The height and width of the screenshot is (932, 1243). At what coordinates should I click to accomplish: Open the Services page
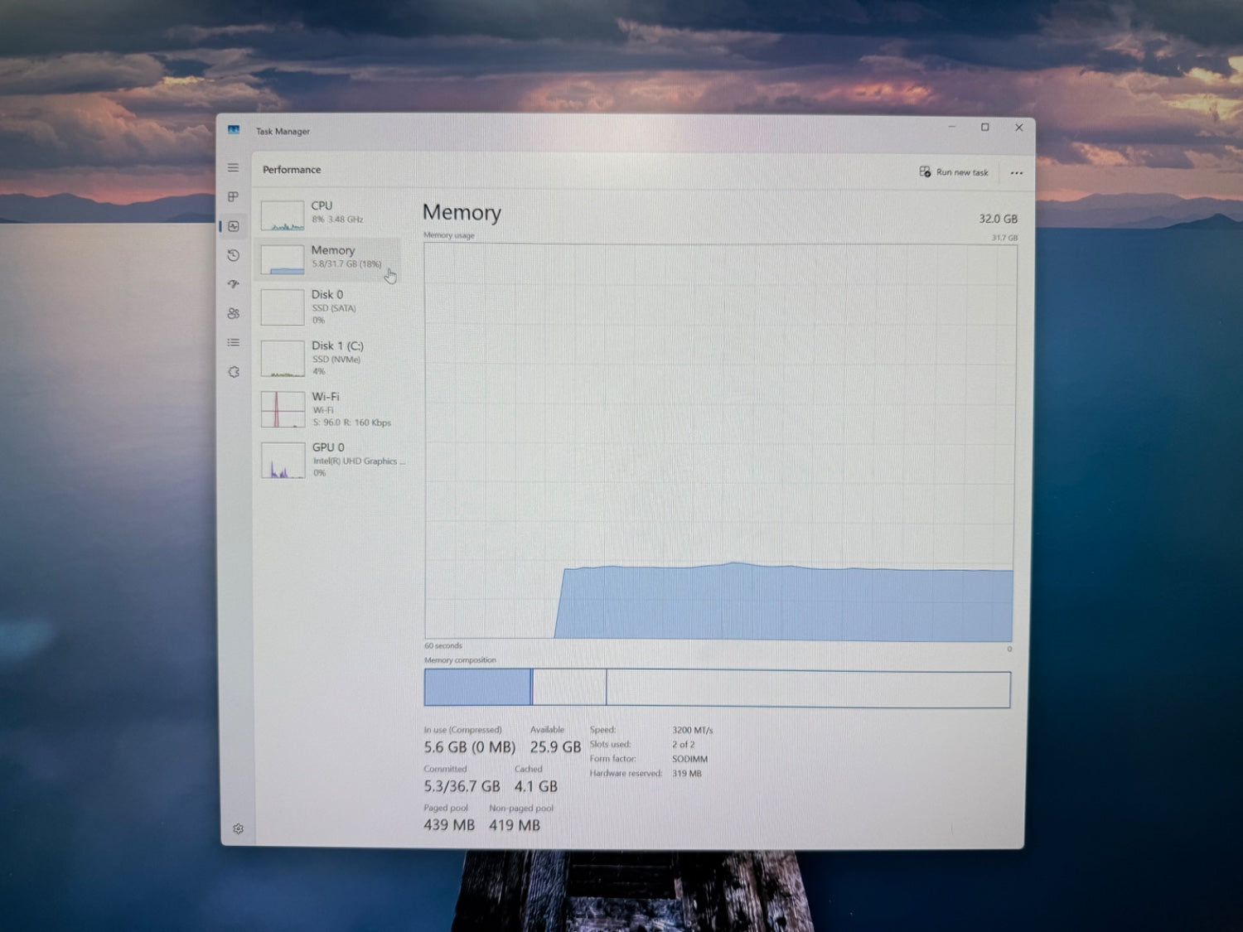[234, 372]
